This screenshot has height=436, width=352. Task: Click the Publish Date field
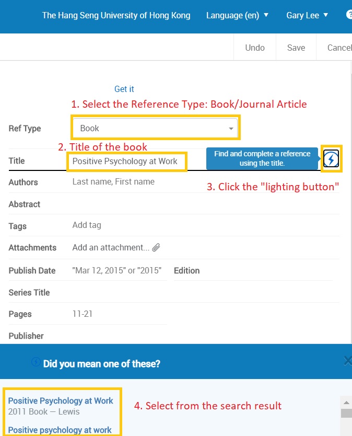pyautogui.click(x=120, y=271)
